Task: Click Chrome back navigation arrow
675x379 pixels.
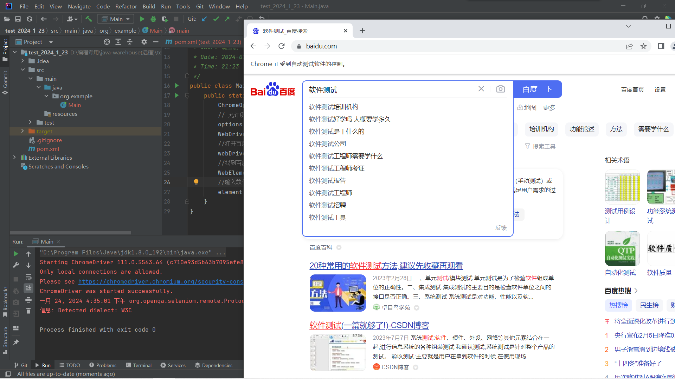Action: tap(253, 46)
